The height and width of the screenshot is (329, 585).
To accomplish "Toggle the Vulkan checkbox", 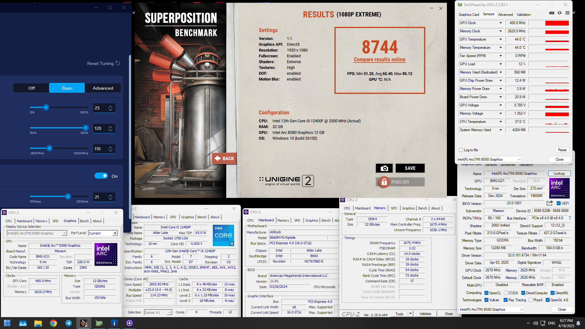I will 487,300.
